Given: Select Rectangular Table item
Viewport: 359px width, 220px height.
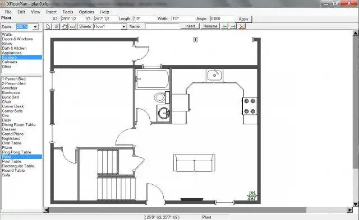Looking at the screenshot, I should click(18, 166).
